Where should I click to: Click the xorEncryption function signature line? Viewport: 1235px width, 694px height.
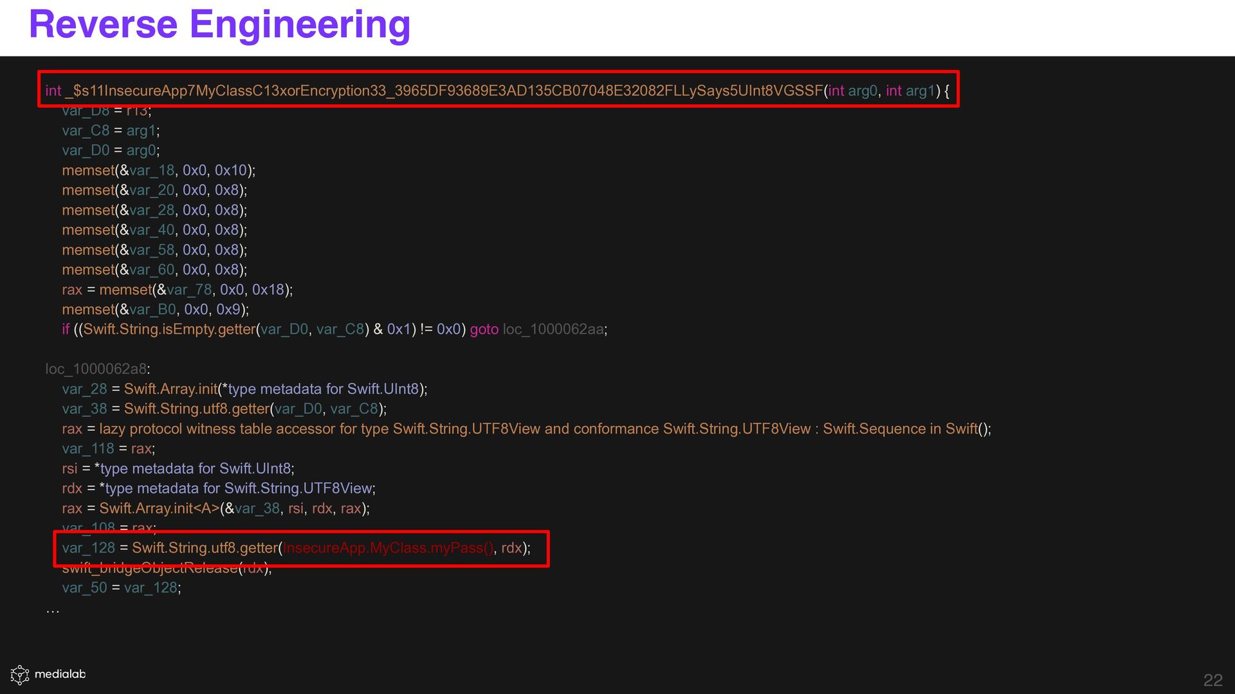497,91
